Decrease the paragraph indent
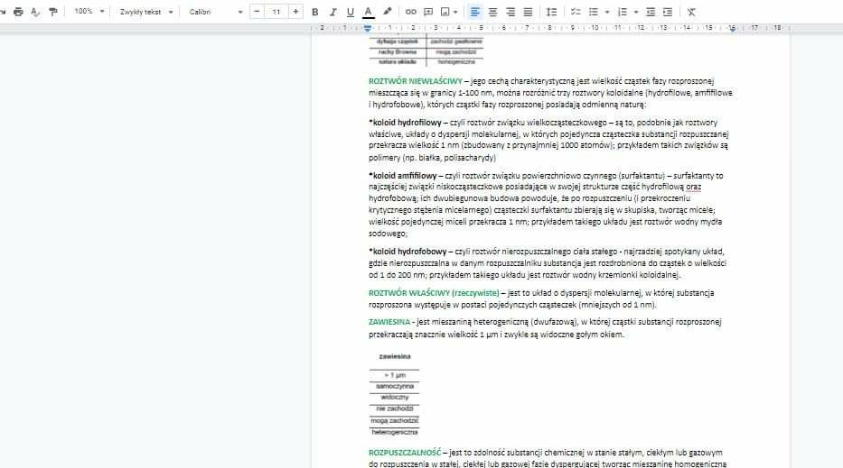The width and height of the screenshot is (843, 468). [651, 12]
